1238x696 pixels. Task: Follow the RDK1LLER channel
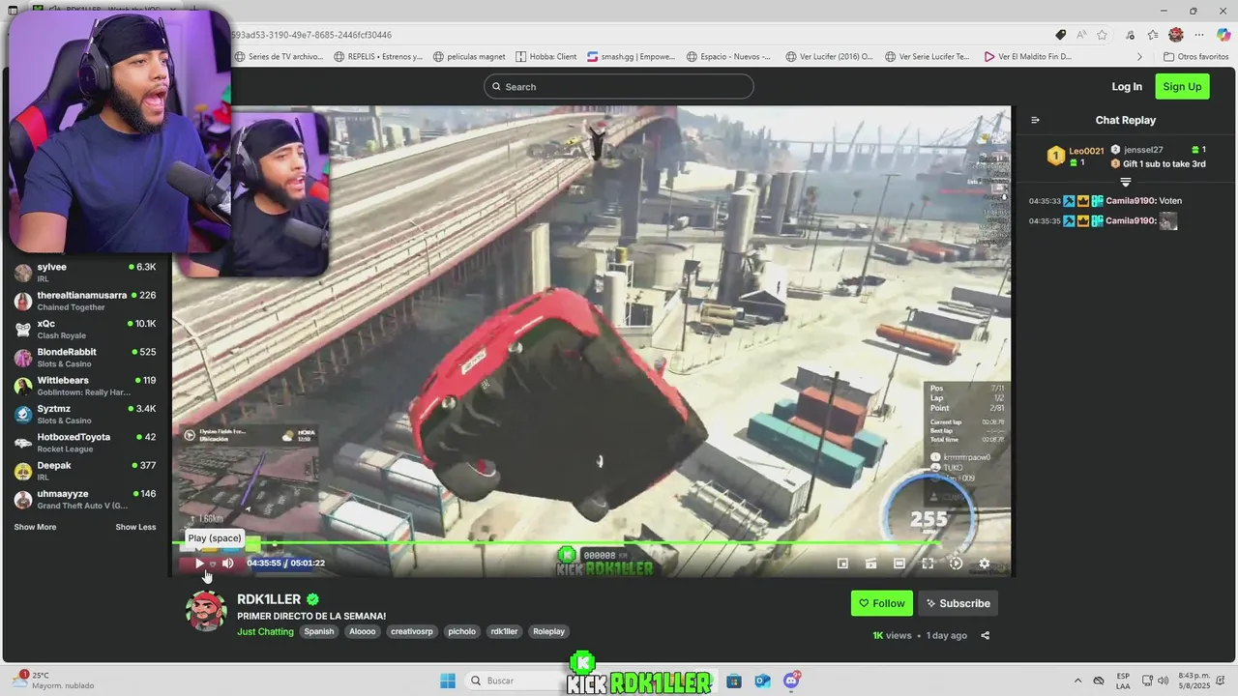click(882, 603)
